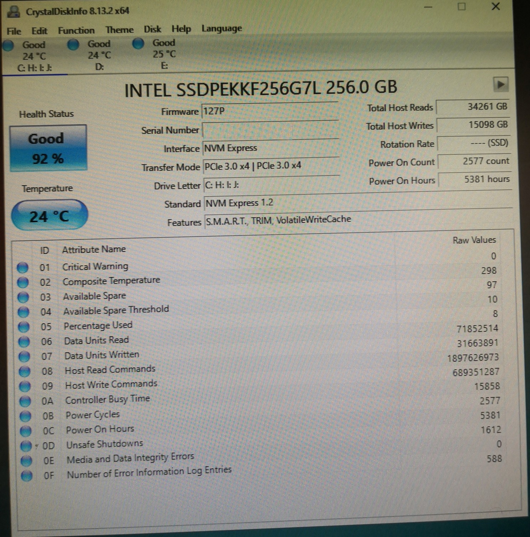Click the Firmware field showing 127P
Image resolution: width=530 pixels, height=537 pixels.
(270, 111)
